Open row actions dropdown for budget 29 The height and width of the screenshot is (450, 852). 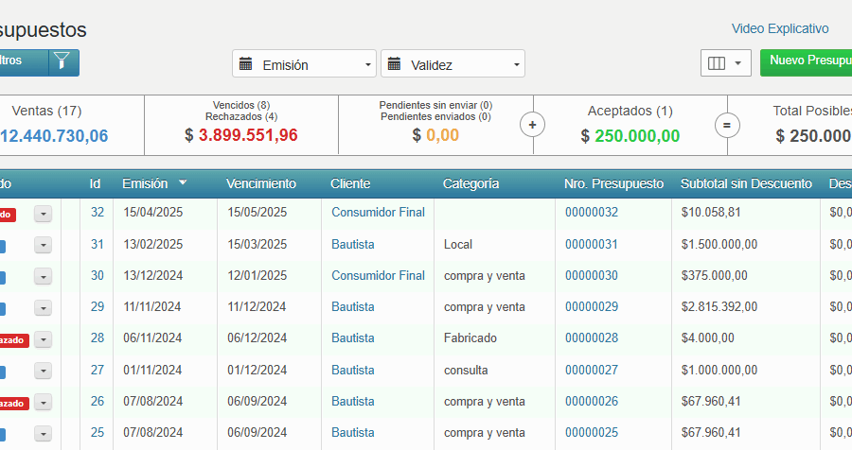pyautogui.click(x=43, y=308)
